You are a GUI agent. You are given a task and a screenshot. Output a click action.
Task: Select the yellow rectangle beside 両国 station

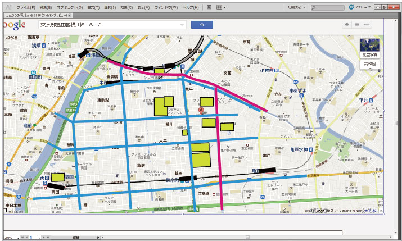(x=58, y=177)
